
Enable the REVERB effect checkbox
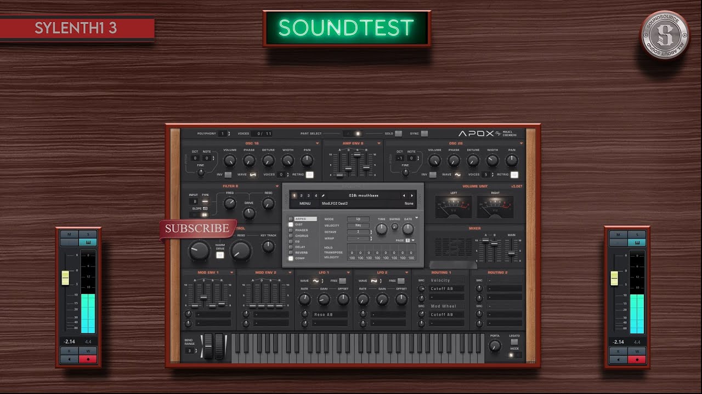(x=291, y=253)
